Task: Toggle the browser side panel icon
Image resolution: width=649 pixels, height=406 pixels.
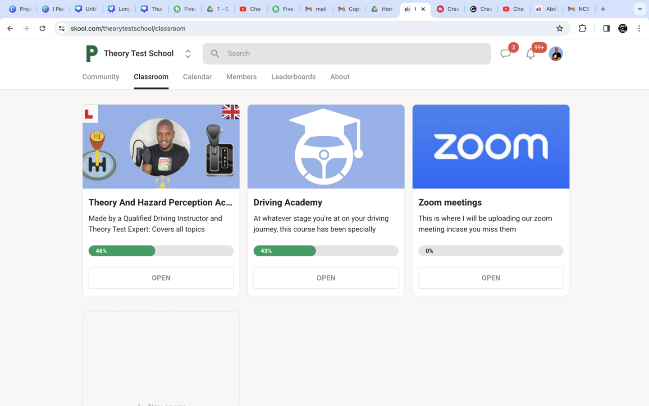Action: (606, 28)
